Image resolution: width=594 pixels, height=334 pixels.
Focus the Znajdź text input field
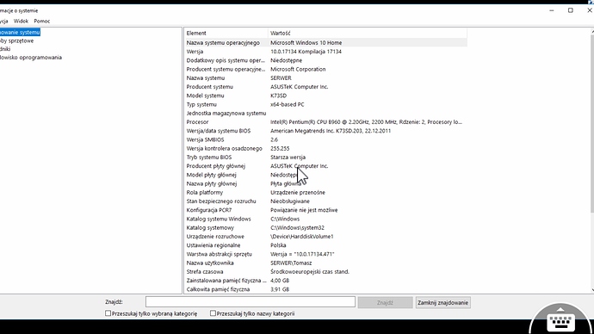(x=250, y=302)
